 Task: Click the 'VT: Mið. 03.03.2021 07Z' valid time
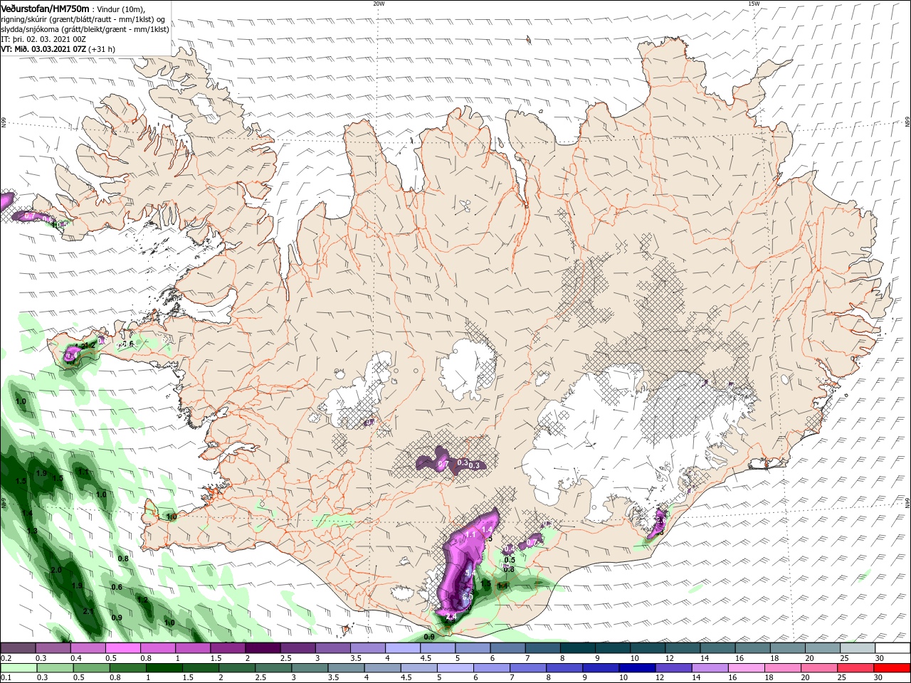click(43, 49)
